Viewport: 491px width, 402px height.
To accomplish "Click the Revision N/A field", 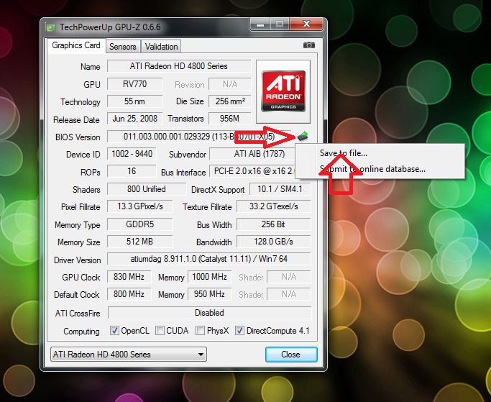I will [230, 84].
